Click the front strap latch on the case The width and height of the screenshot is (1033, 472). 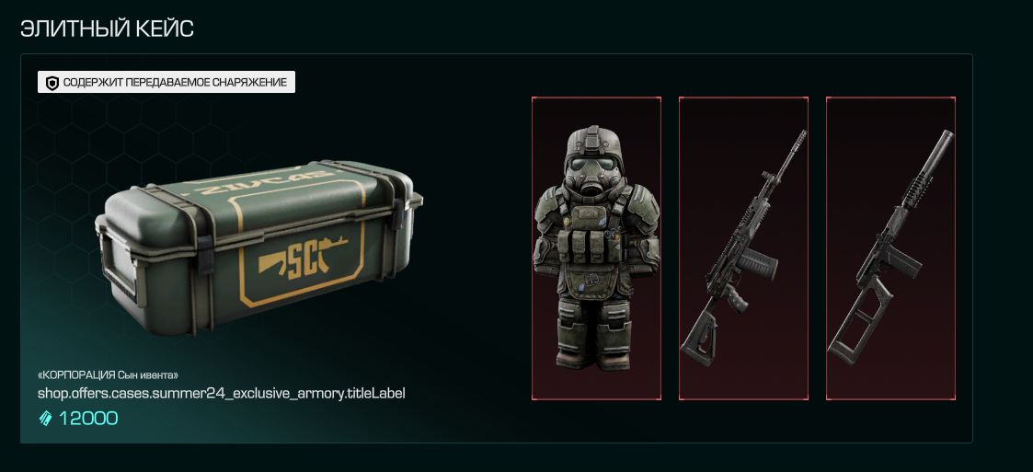point(203,255)
